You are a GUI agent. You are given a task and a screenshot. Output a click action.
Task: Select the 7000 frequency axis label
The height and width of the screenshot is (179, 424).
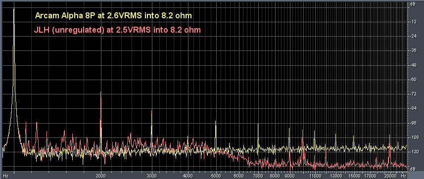(x=258, y=176)
